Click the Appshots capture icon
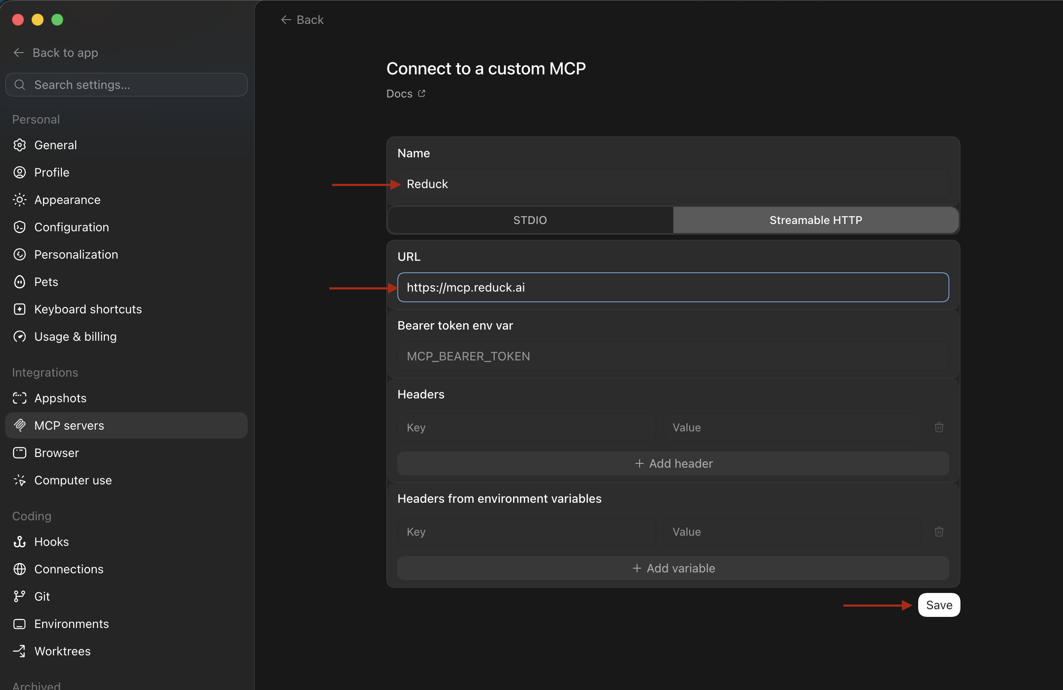 (x=20, y=398)
